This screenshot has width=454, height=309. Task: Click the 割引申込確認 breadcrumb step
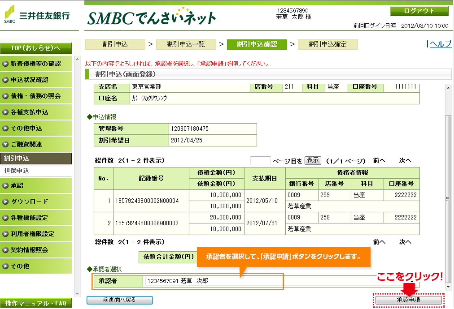point(257,44)
